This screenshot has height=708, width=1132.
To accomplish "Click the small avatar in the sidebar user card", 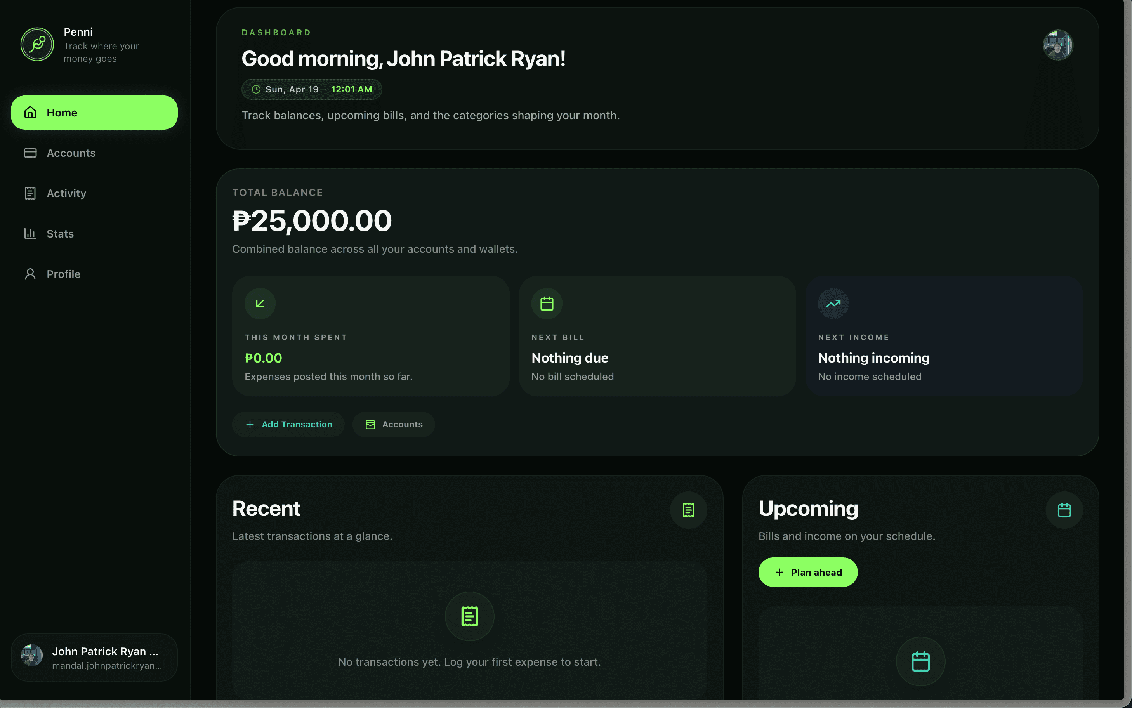I will pos(32,655).
